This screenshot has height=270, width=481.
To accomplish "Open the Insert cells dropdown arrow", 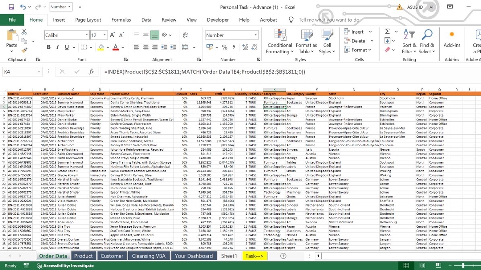I will click(x=371, y=32).
